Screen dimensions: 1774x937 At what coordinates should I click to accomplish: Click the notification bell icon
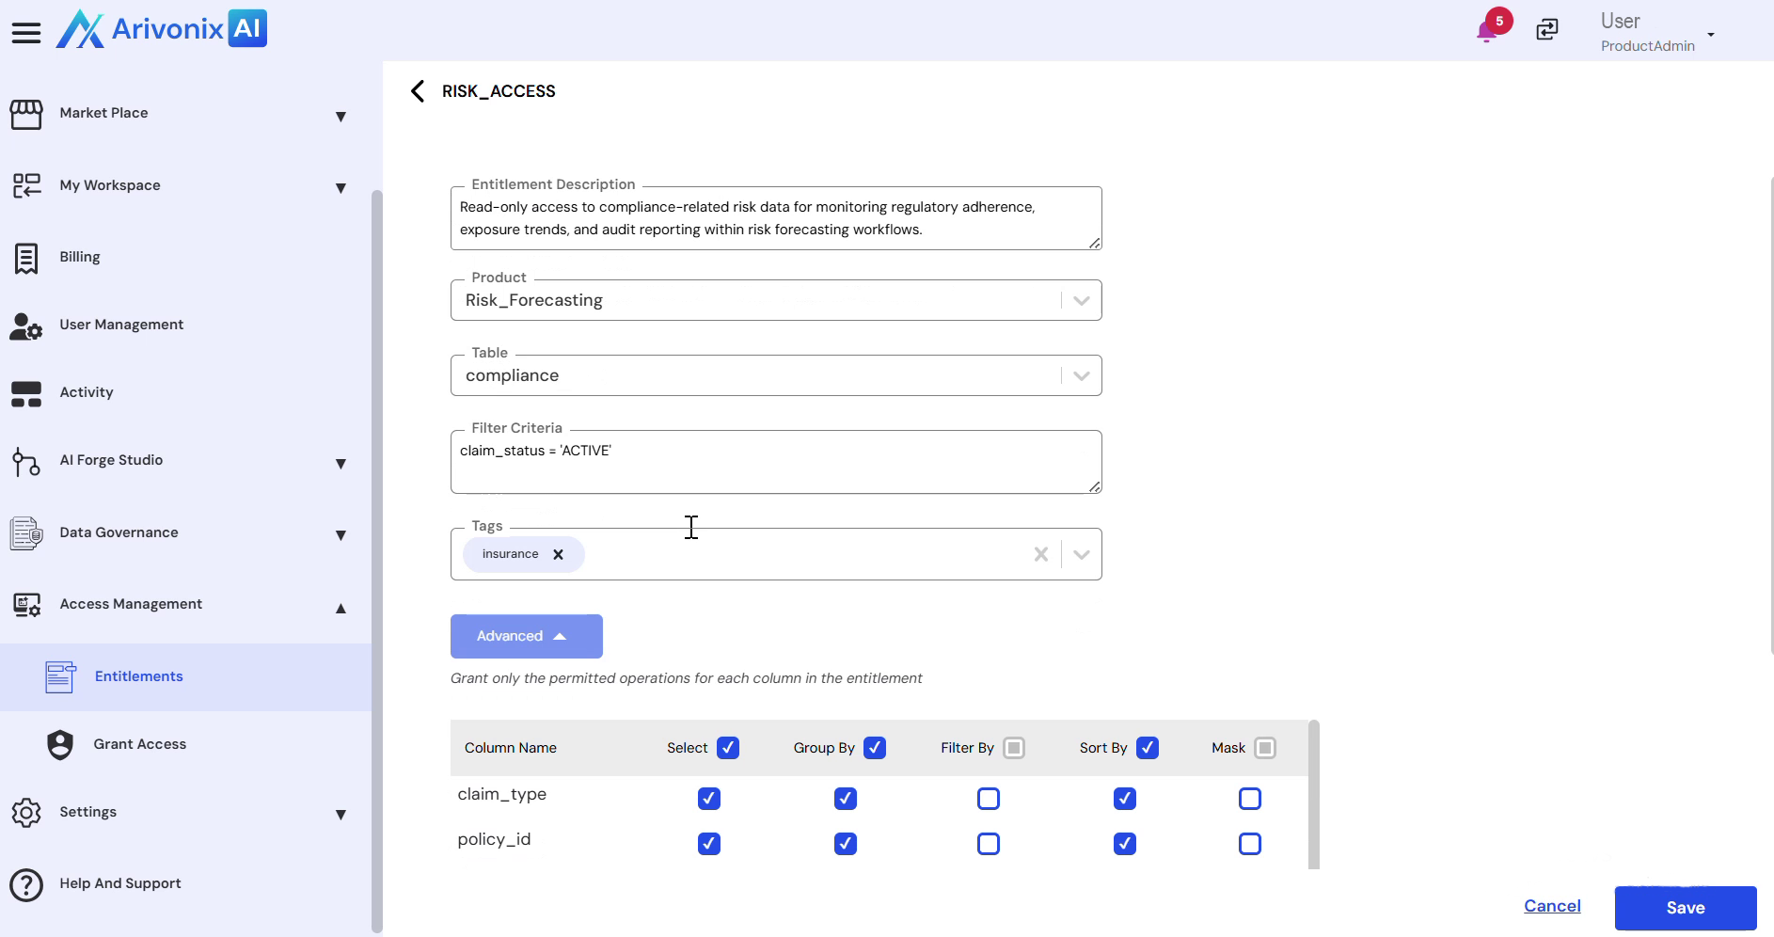pos(1487,30)
